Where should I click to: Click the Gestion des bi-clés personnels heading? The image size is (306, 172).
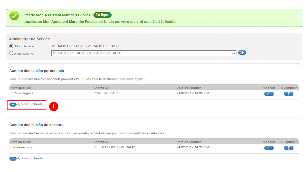[x=37, y=71]
